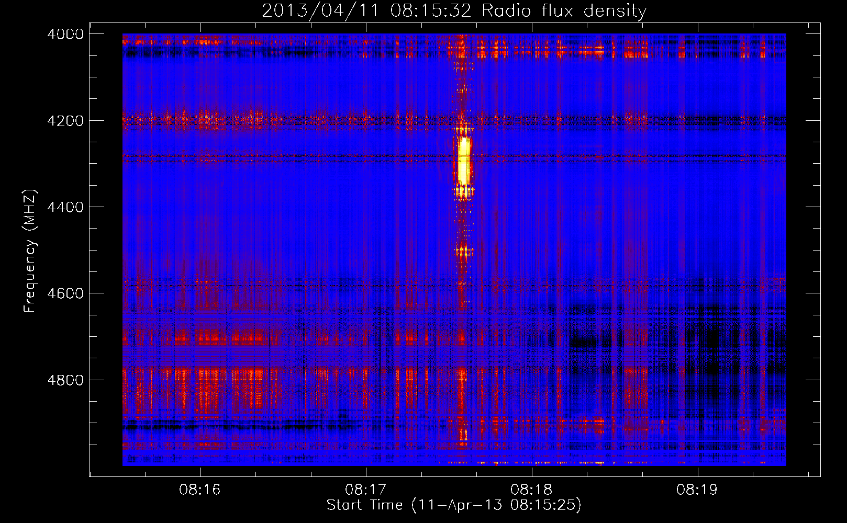Screen dimensions: 847x523
Task: Click the small yellow burst near 4500 MHz
Action: [463, 252]
